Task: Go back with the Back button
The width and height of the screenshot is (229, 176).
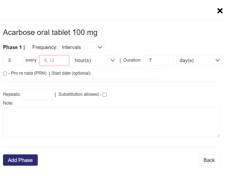Action: [209, 160]
